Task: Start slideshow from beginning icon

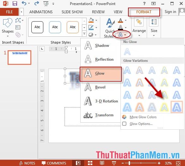Action: [46, 3]
